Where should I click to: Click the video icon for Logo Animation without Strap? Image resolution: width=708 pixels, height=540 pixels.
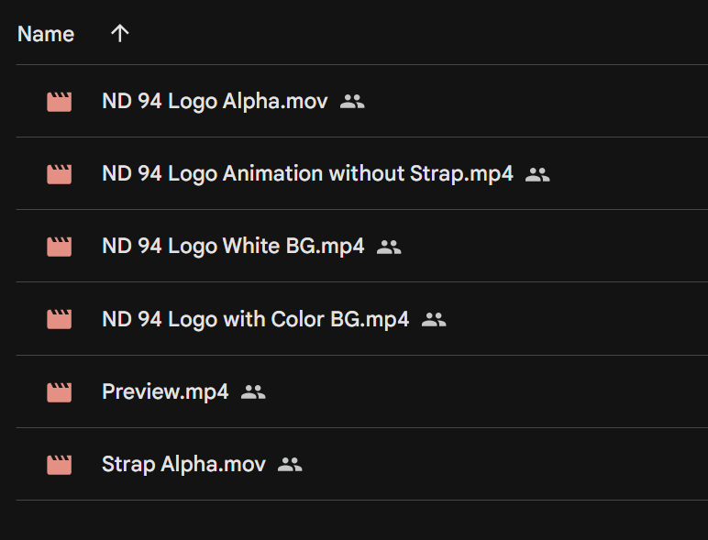tap(59, 174)
